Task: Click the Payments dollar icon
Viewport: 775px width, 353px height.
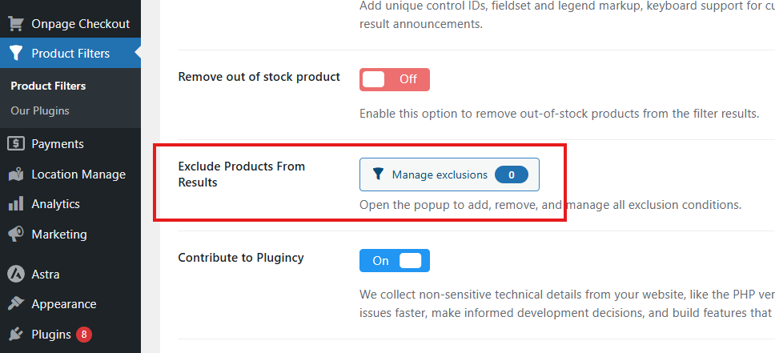Action: 15,144
